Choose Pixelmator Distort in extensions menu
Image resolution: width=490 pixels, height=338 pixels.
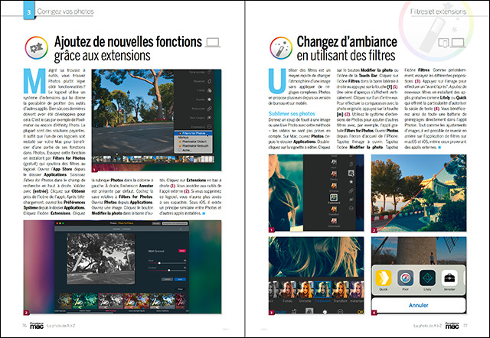point(193,141)
